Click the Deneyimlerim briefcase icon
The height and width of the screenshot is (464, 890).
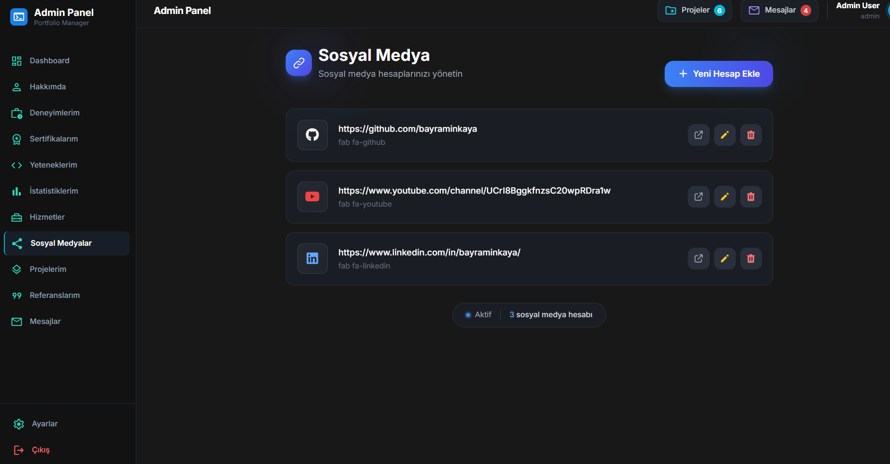[17, 113]
